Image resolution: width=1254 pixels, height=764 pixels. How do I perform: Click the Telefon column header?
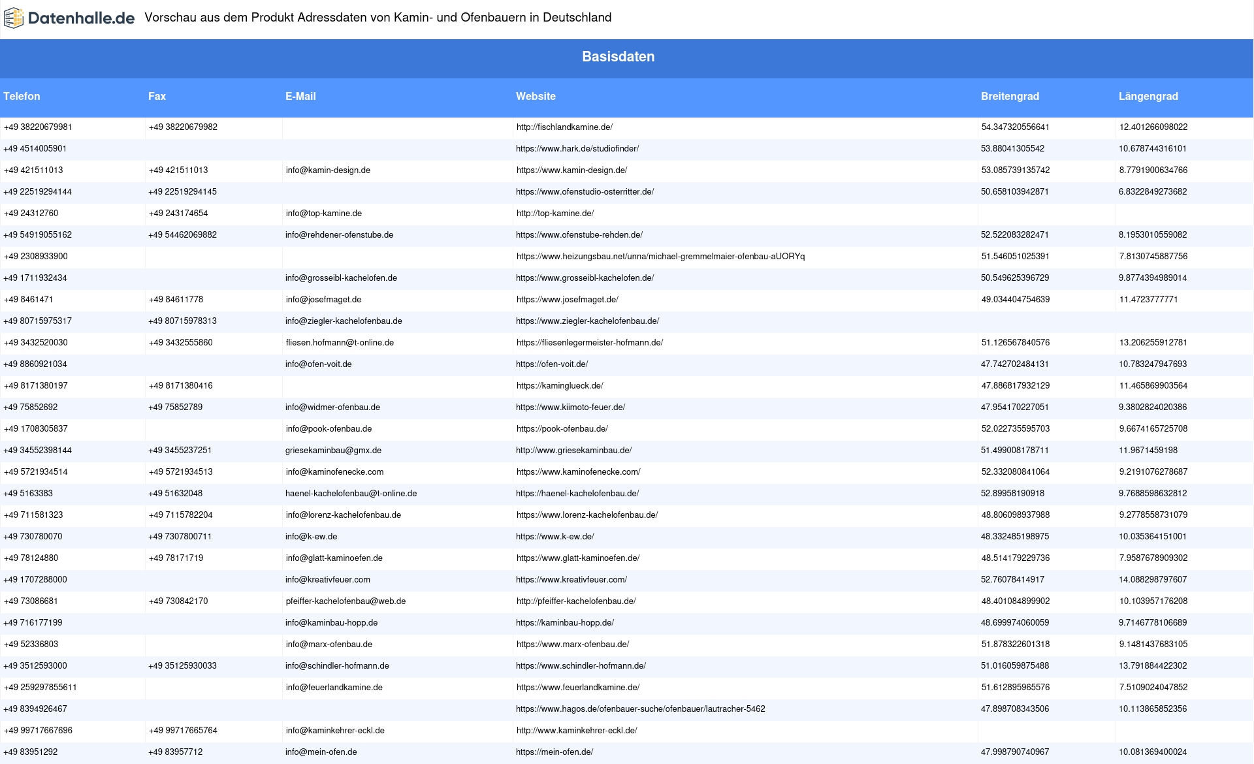[x=22, y=97]
